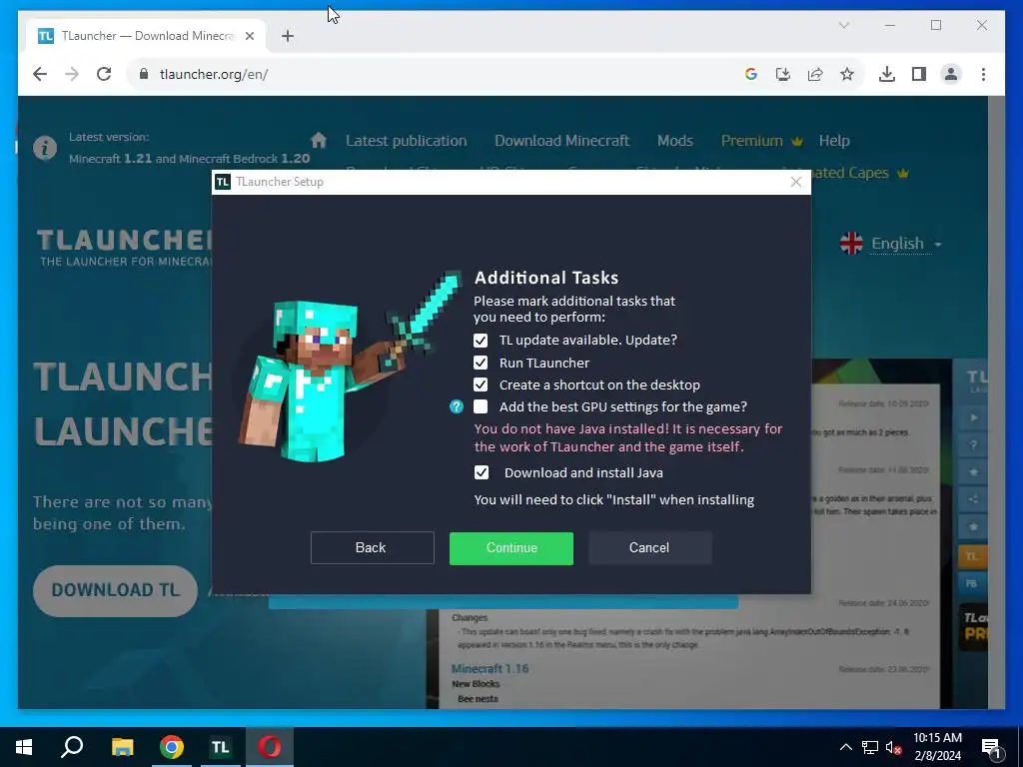The image size is (1023, 767).
Task: Open the tab search chevron
Action: point(843,25)
